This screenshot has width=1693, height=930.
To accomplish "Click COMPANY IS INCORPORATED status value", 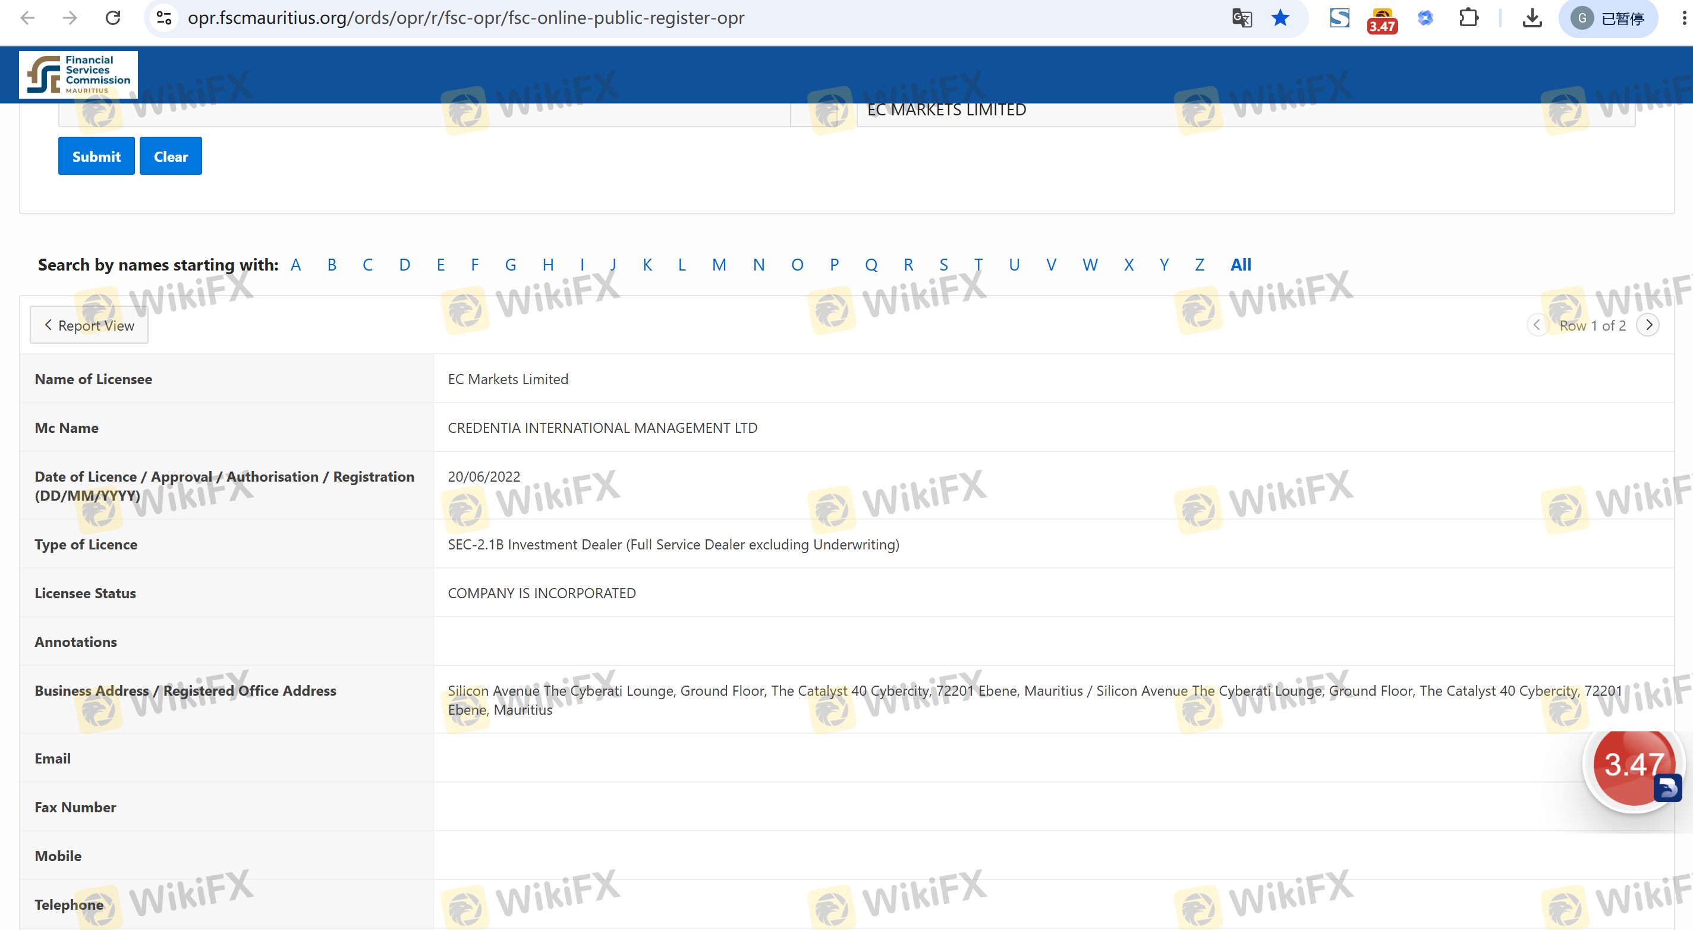I will pyautogui.click(x=542, y=592).
